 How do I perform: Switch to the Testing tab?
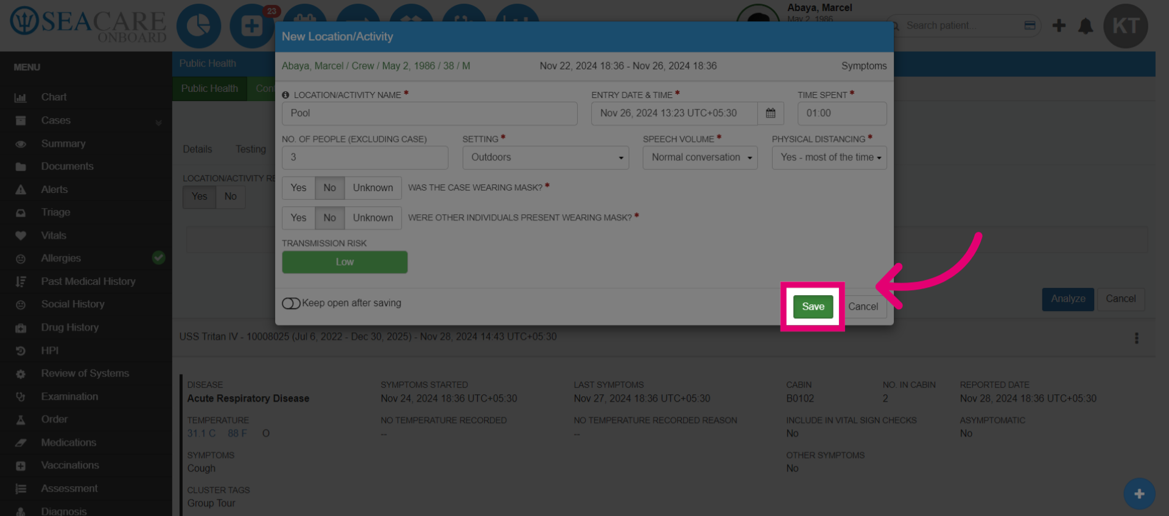[251, 150]
